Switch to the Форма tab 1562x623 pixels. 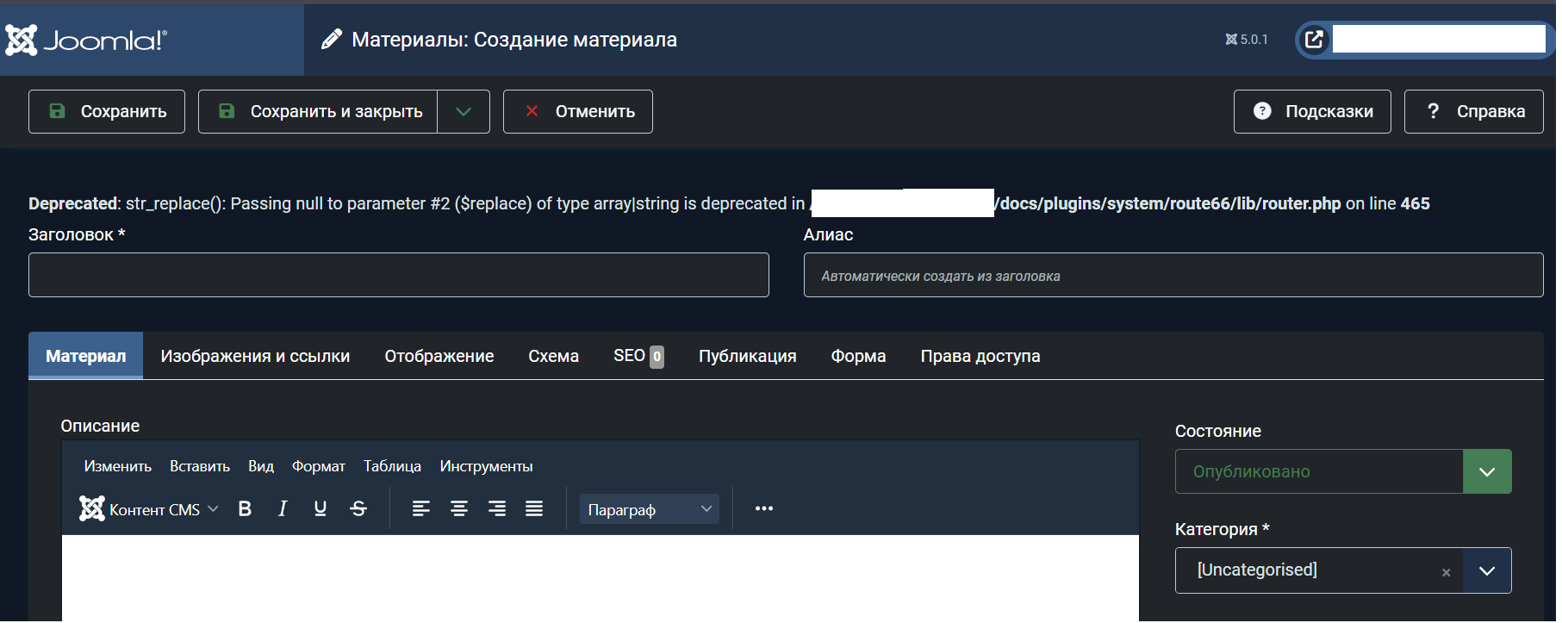858,356
